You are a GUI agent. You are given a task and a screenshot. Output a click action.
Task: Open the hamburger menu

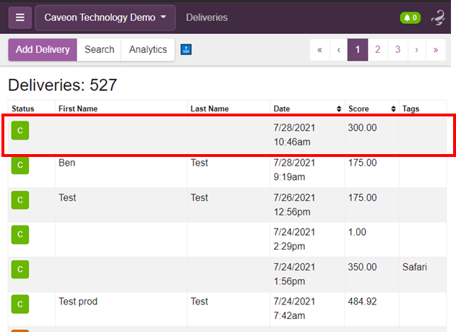tap(20, 17)
